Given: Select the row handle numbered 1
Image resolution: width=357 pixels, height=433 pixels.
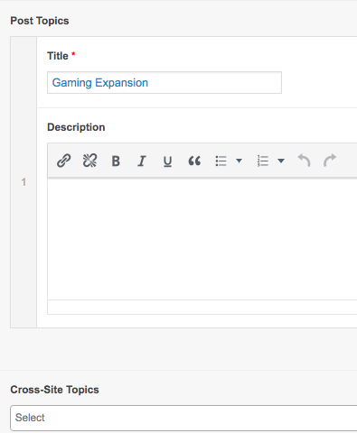Looking at the screenshot, I should 23,182.
